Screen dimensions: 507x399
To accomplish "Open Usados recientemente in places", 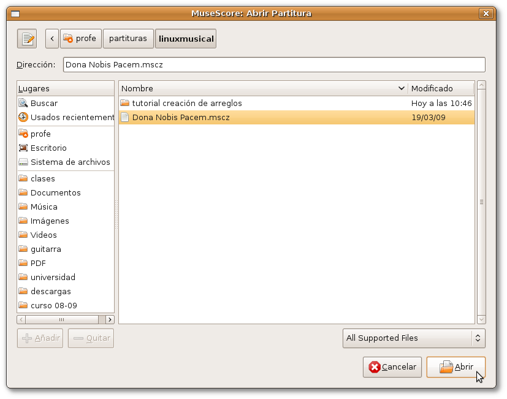I will (x=66, y=117).
